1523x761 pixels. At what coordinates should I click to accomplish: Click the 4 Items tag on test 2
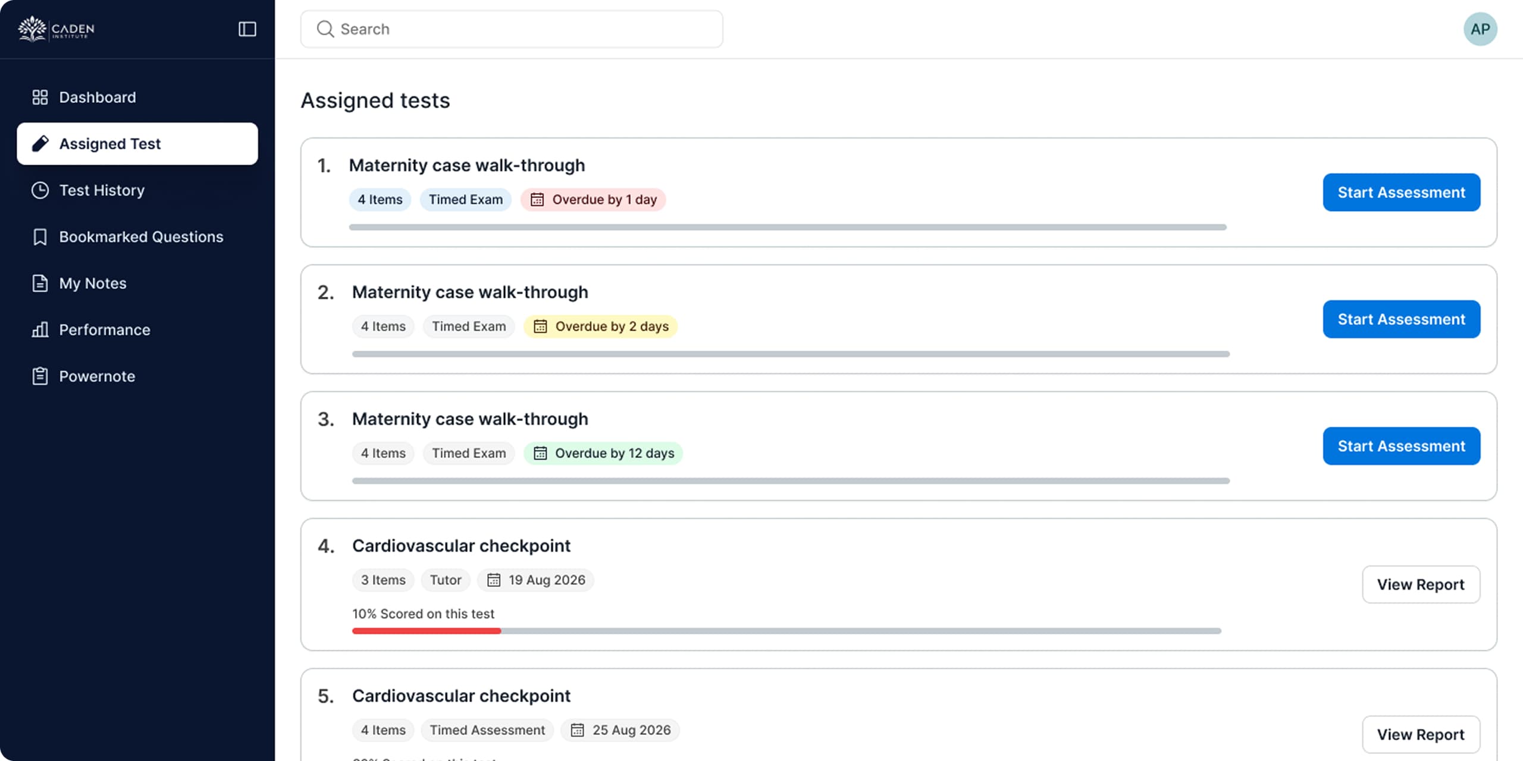click(383, 326)
